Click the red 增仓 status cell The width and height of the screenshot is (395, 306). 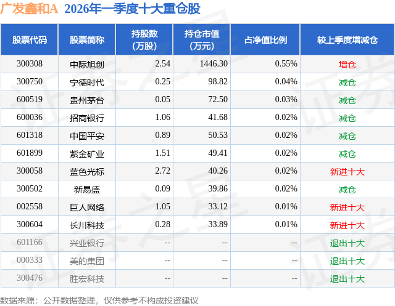pos(347,65)
